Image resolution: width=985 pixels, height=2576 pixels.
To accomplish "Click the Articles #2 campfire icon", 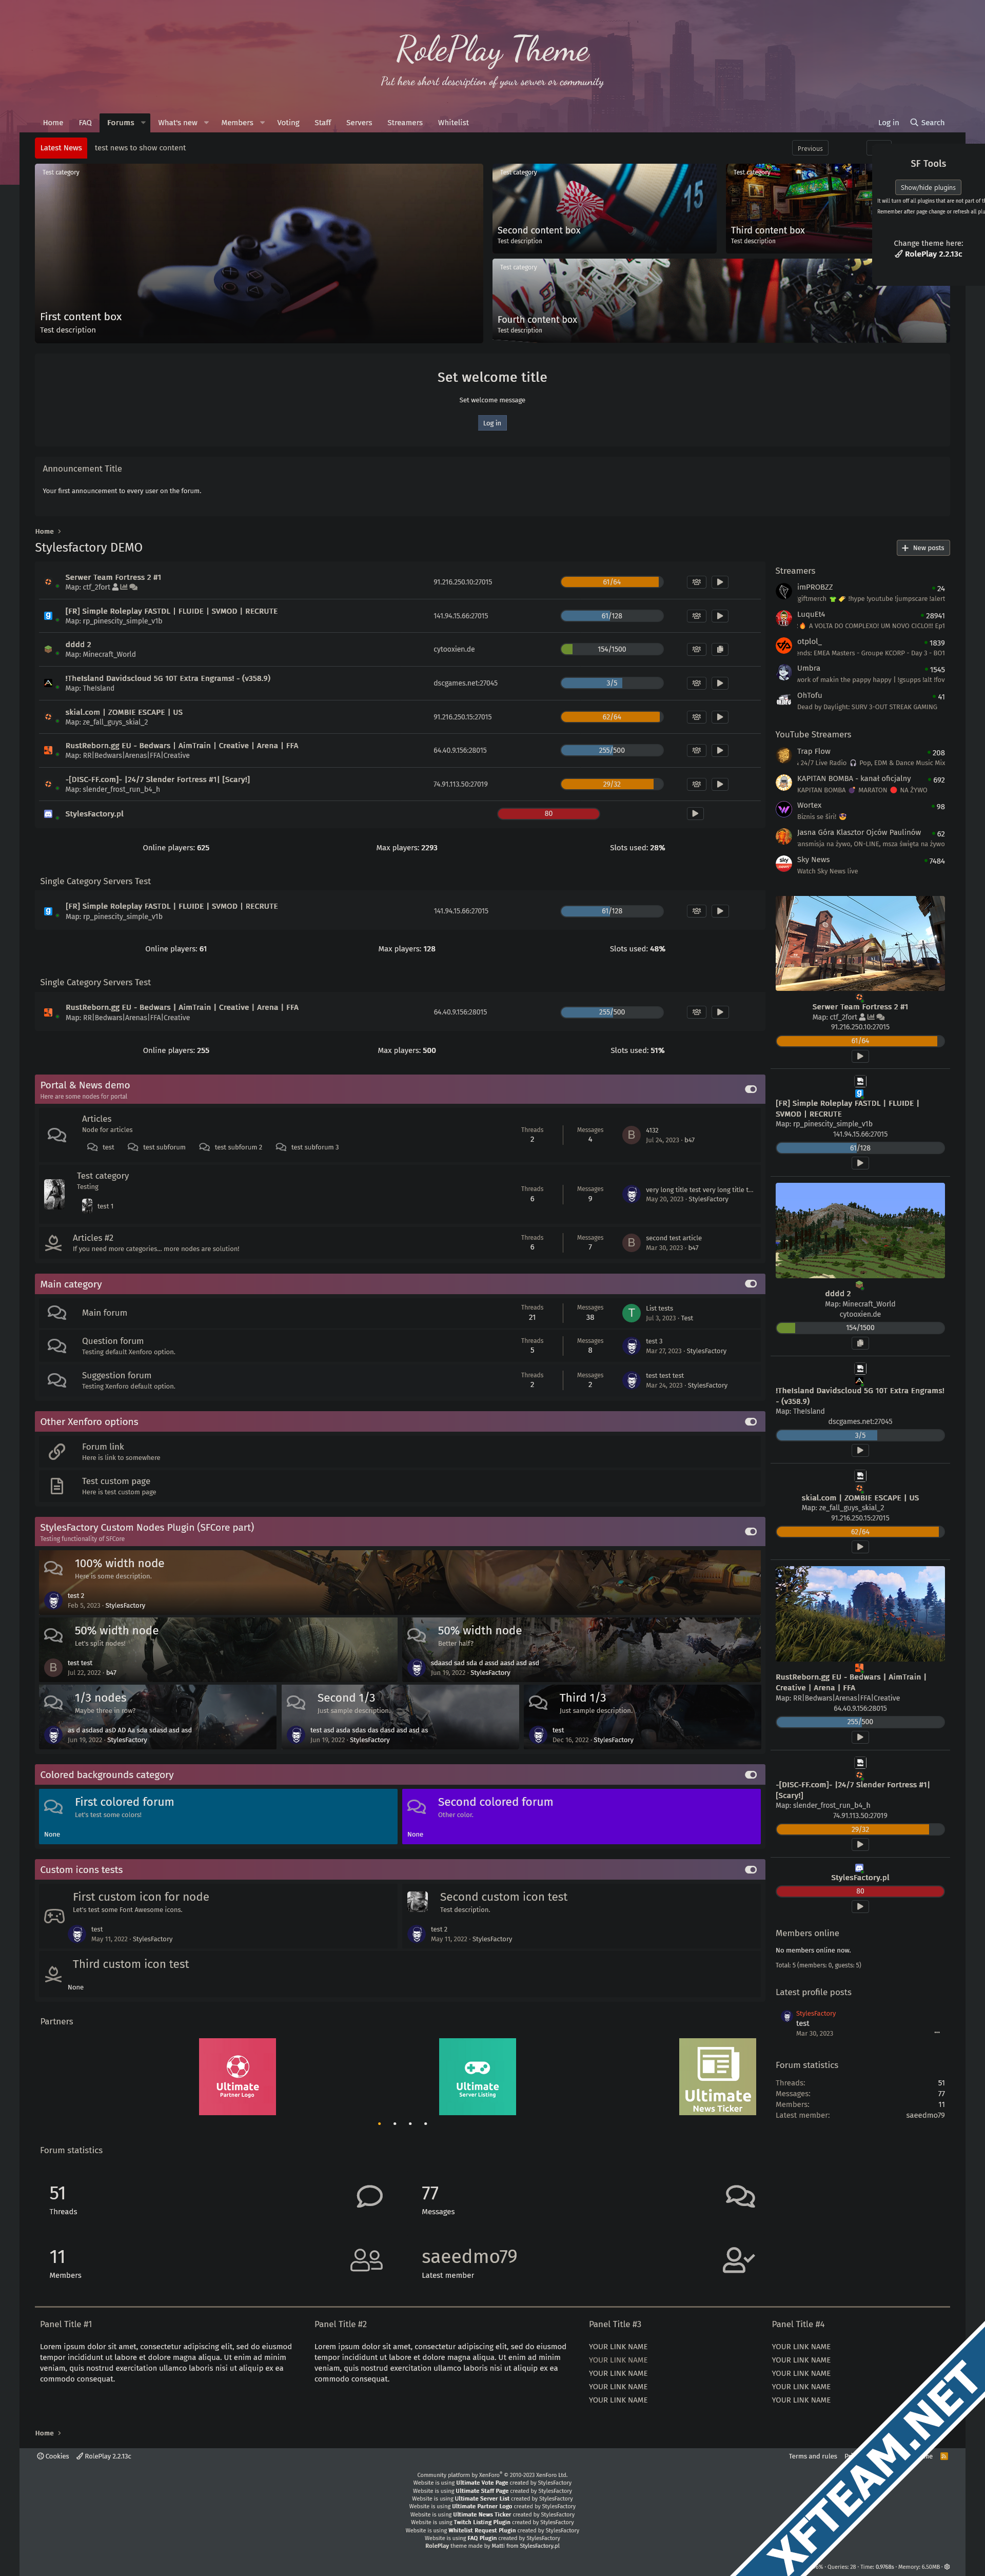I will (54, 1243).
